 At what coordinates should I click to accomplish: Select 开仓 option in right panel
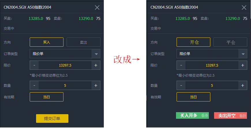pos(193,42)
